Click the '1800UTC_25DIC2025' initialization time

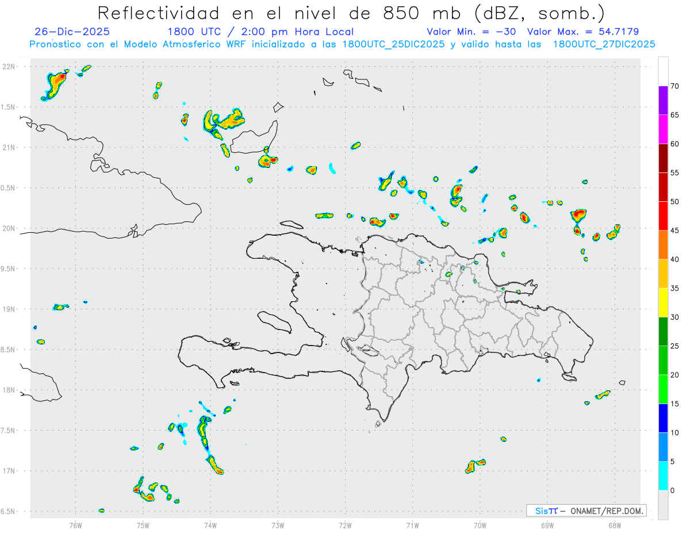click(x=393, y=44)
